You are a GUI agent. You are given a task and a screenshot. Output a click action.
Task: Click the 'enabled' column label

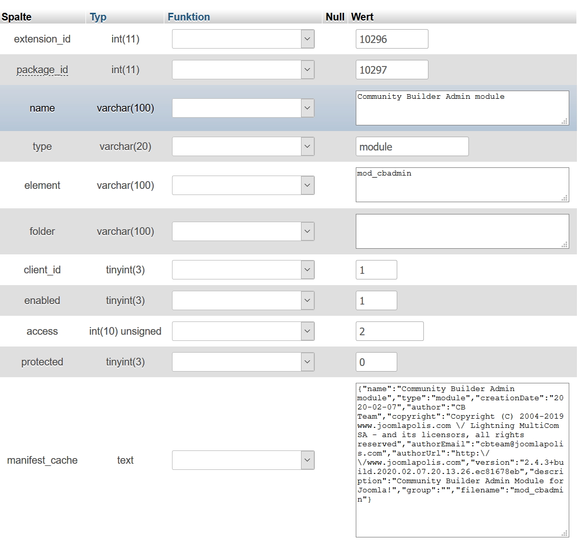pos(42,300)
